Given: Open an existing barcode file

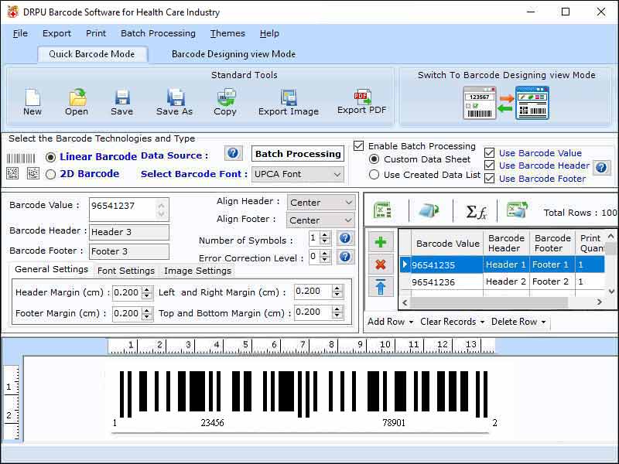Looking at the screenshot, I should pos(76,101).
